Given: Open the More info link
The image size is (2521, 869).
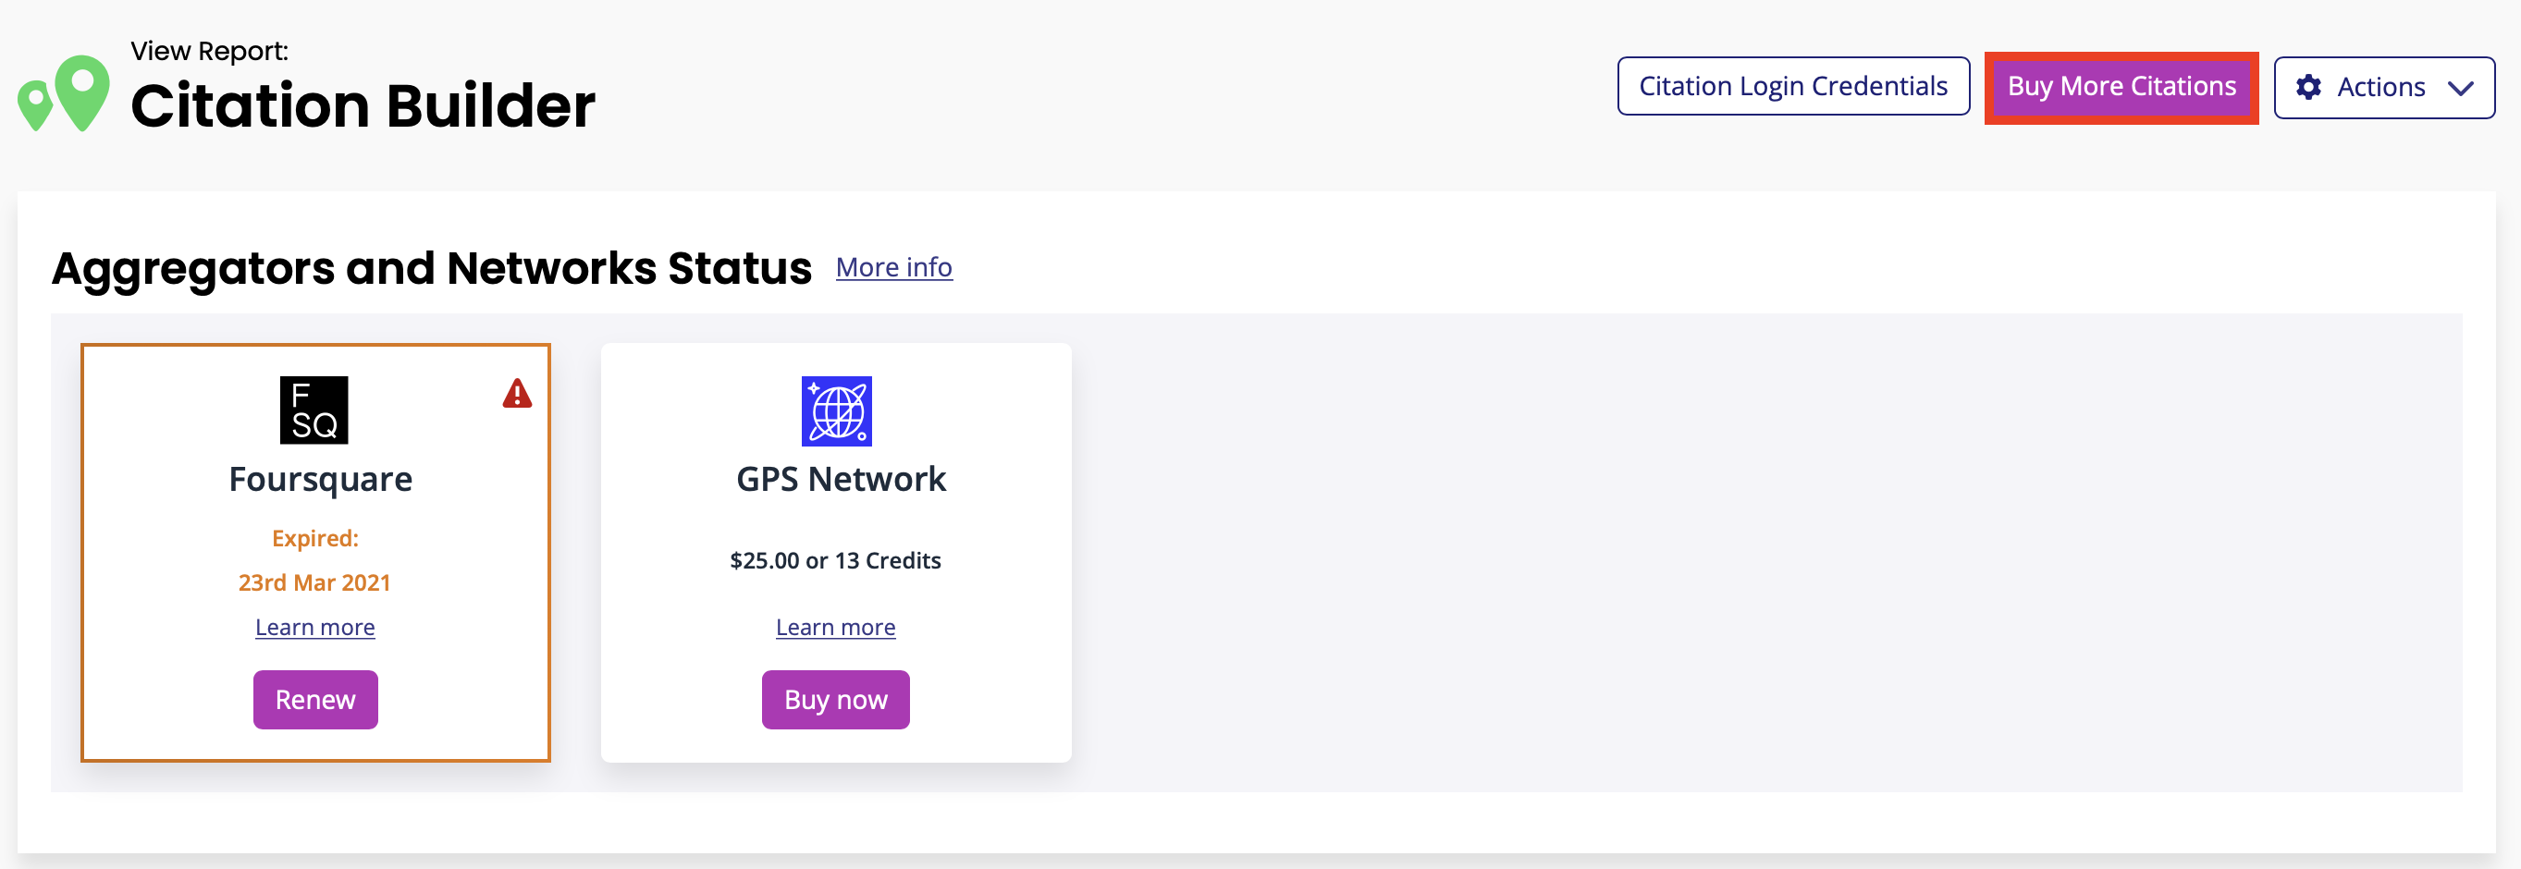Looking at the screenshot, I should coord(893,267).
